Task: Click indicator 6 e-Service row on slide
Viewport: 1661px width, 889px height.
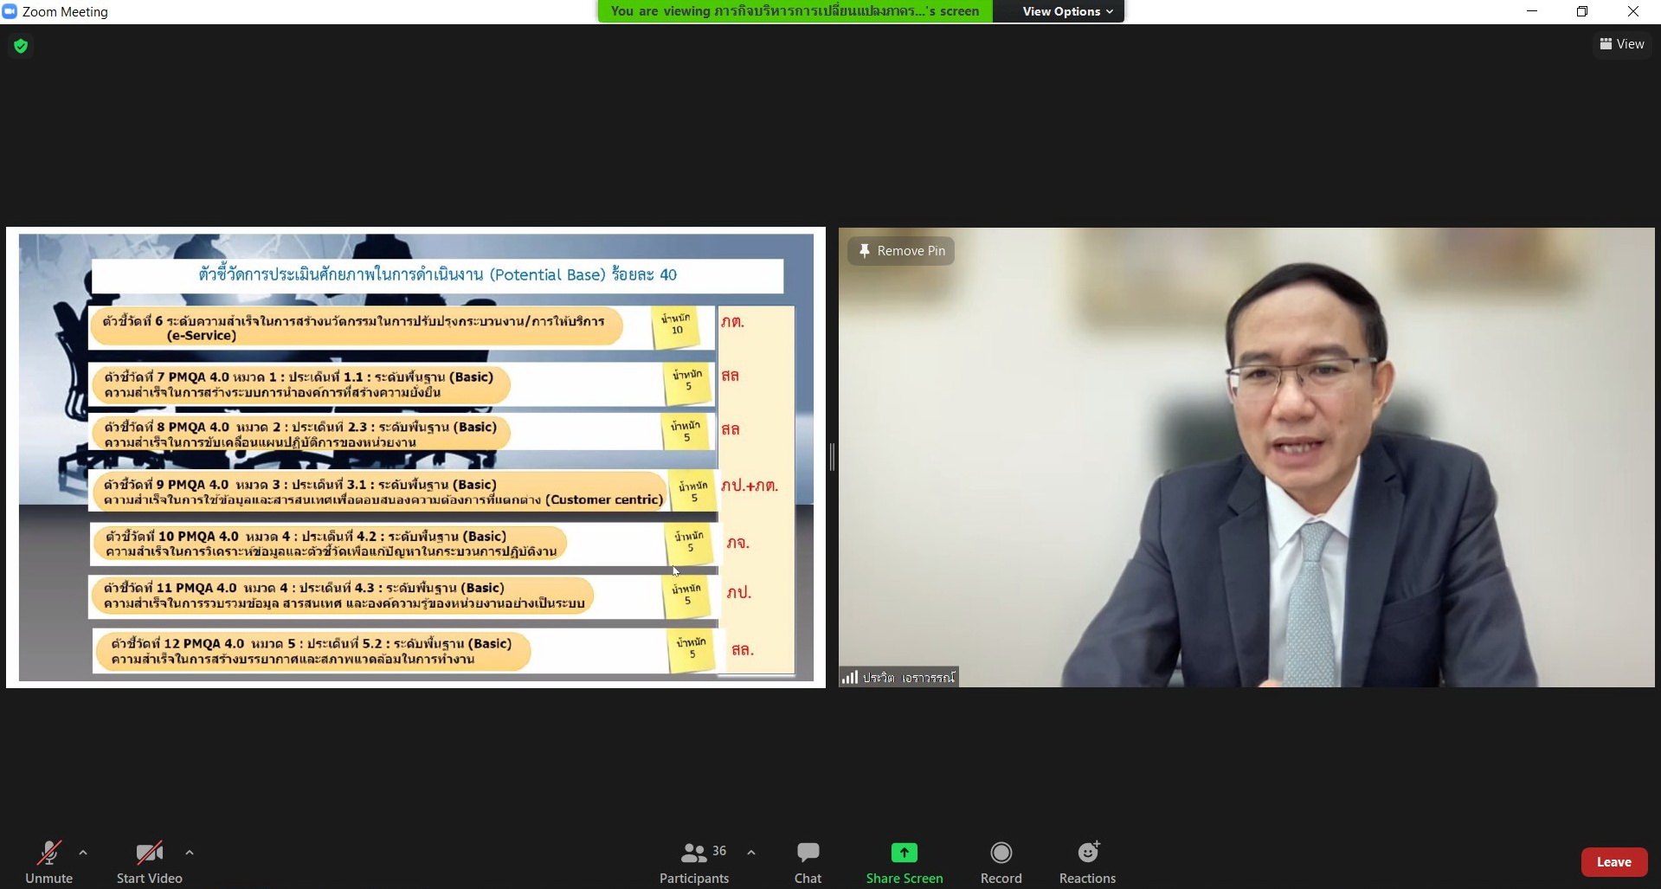Action: click(357, 328)
